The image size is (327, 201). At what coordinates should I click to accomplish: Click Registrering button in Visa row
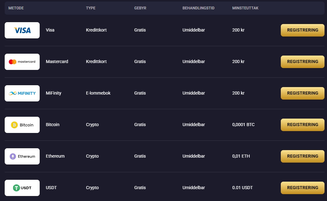click(x=302, y=30)
